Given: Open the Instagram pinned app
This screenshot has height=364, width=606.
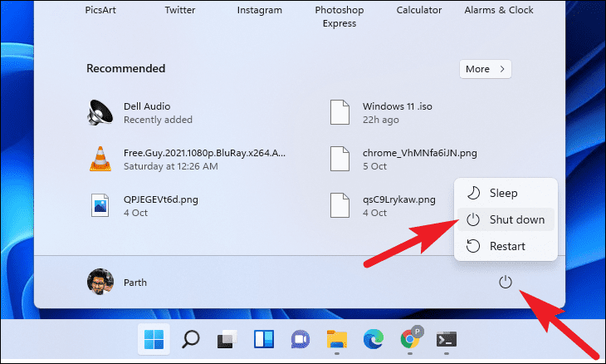Looking at the screenshot, I should click(260, 10).
